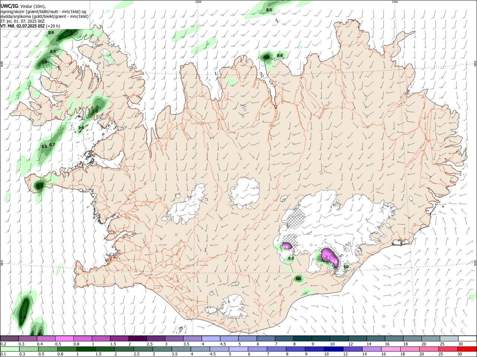
Task: Pick the palest green swatch starting the bottom legend row
Action: (x=9, y=349)
